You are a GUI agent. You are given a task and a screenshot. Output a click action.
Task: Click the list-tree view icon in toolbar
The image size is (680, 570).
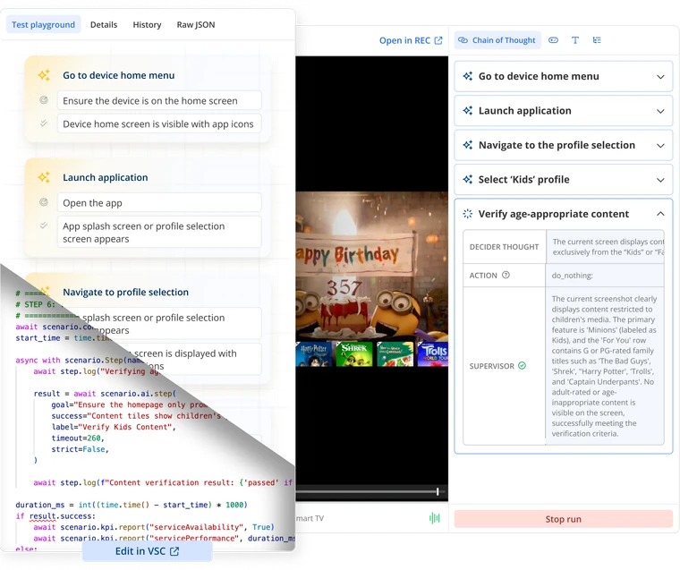click(597, 40)
